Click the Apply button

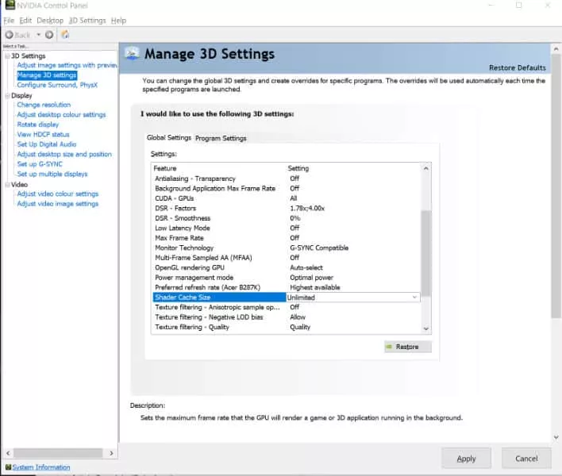tap(466, 459)
